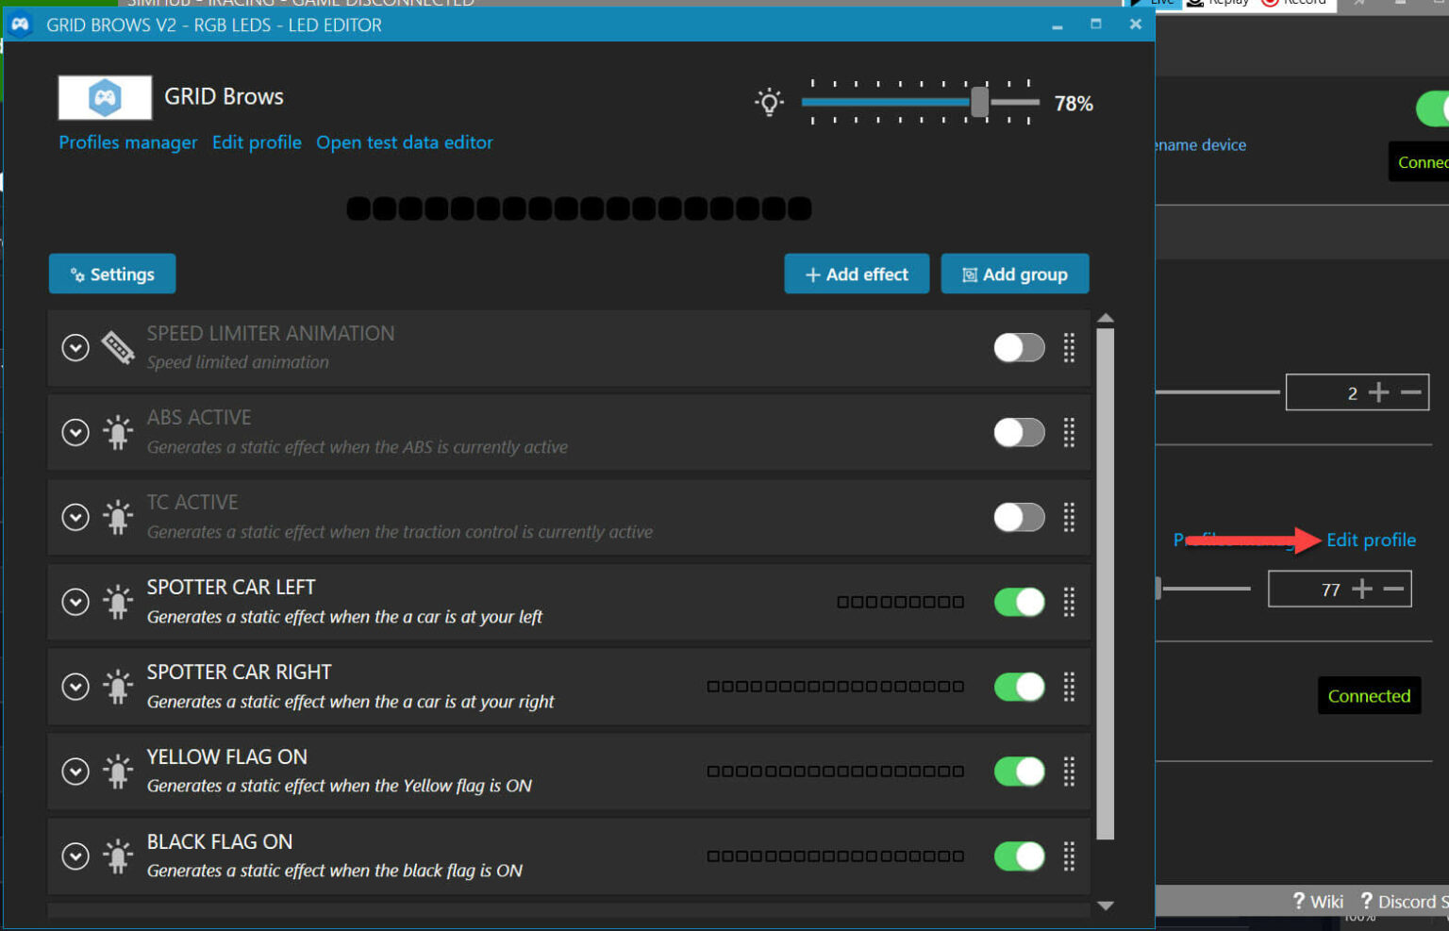Click the Speed Limiter Animation ruler icon
Screen dimensions: 1449x931
coord(118,347)
